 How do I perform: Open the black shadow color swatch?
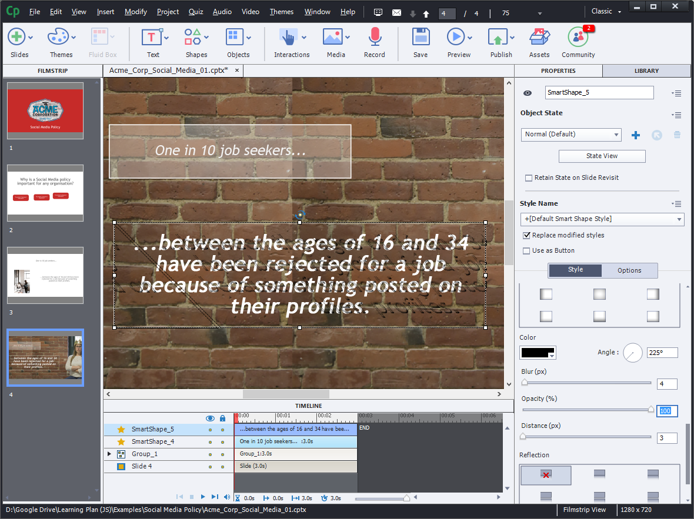538,353
